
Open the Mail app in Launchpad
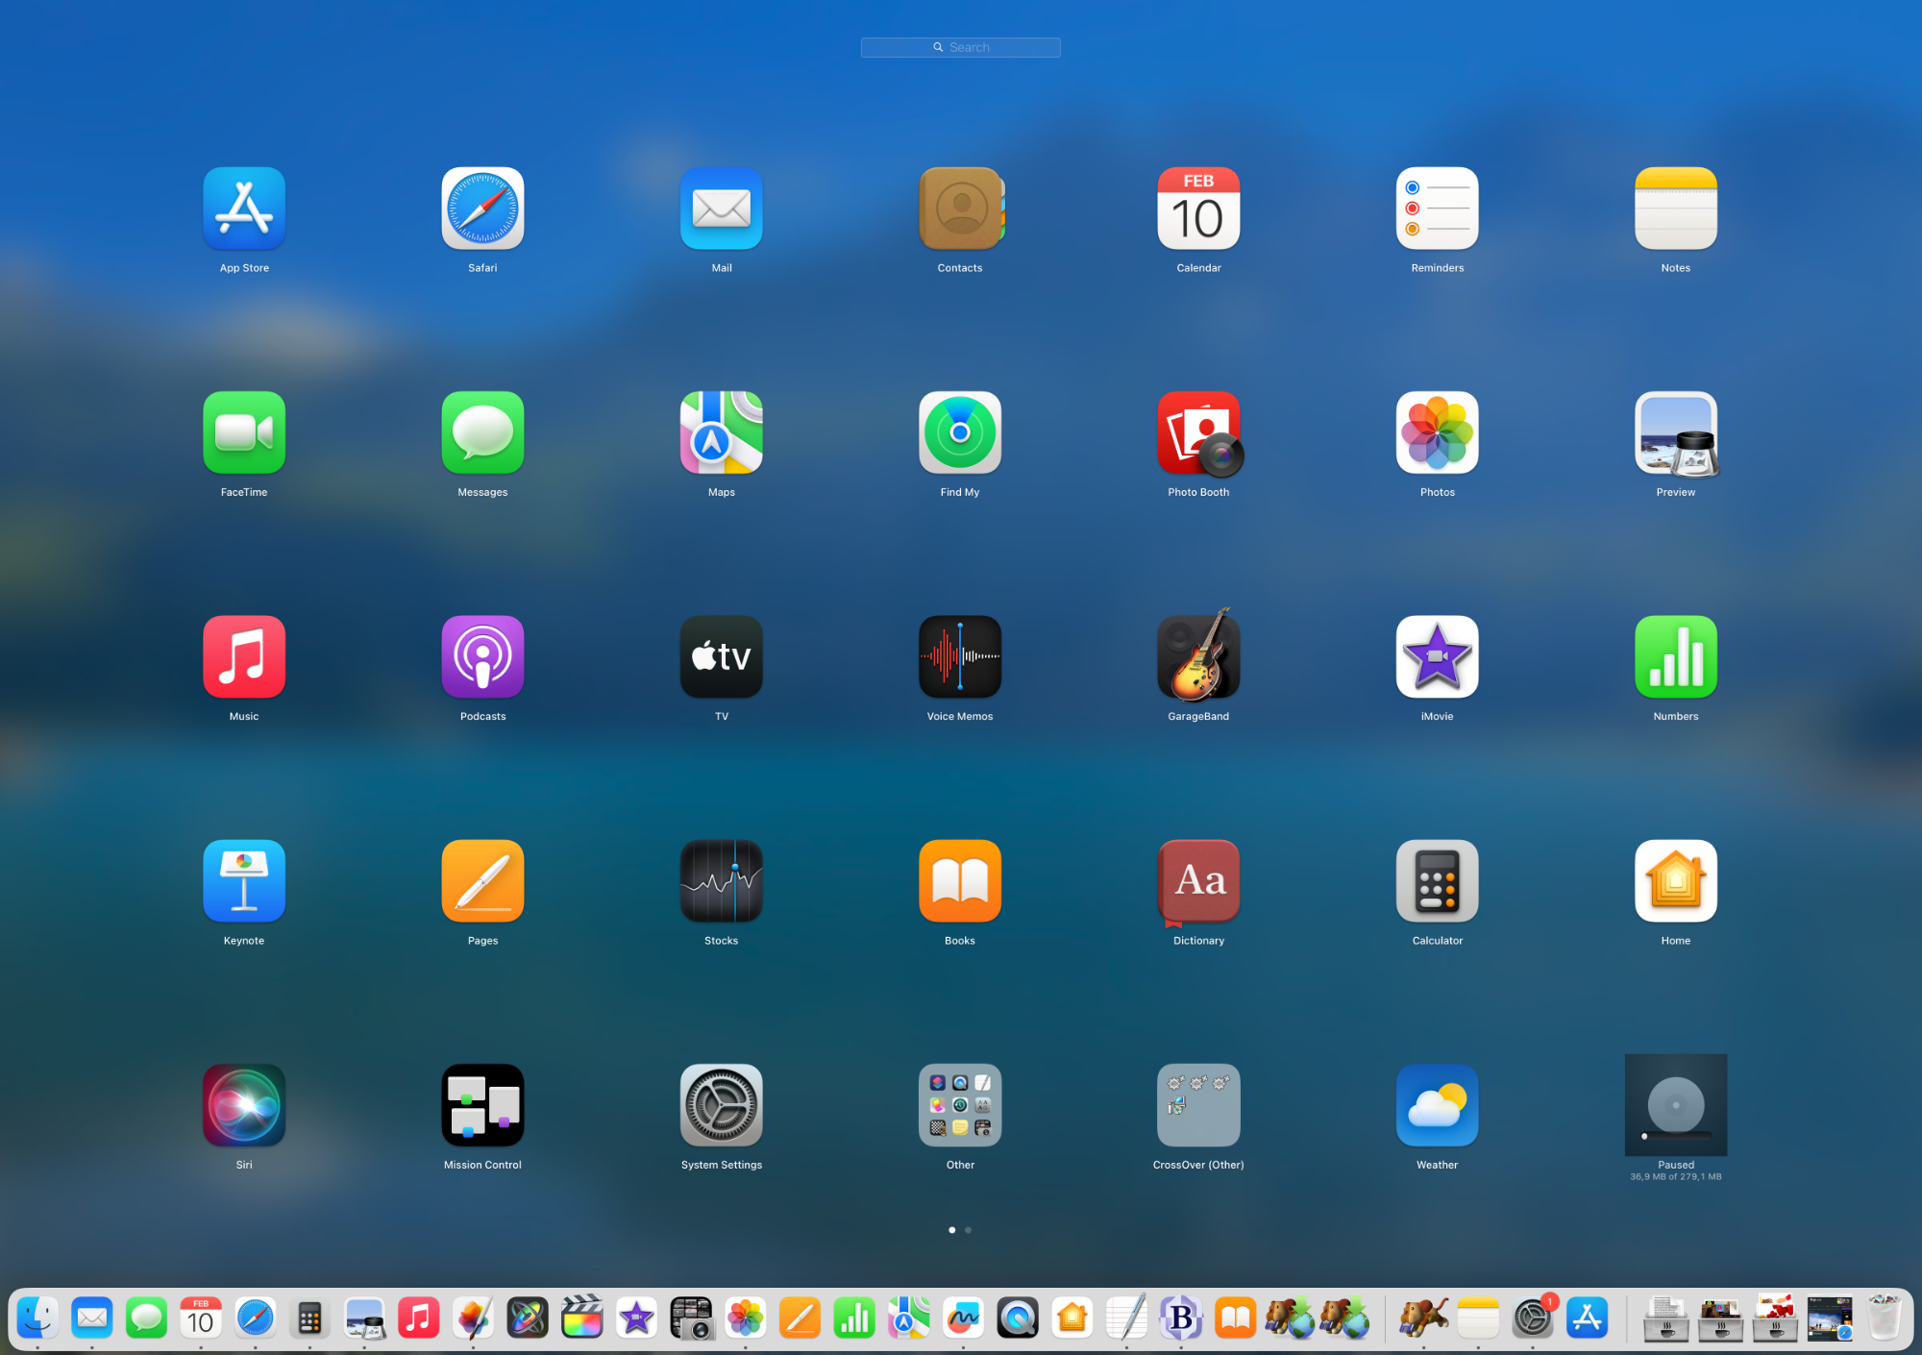722,209
